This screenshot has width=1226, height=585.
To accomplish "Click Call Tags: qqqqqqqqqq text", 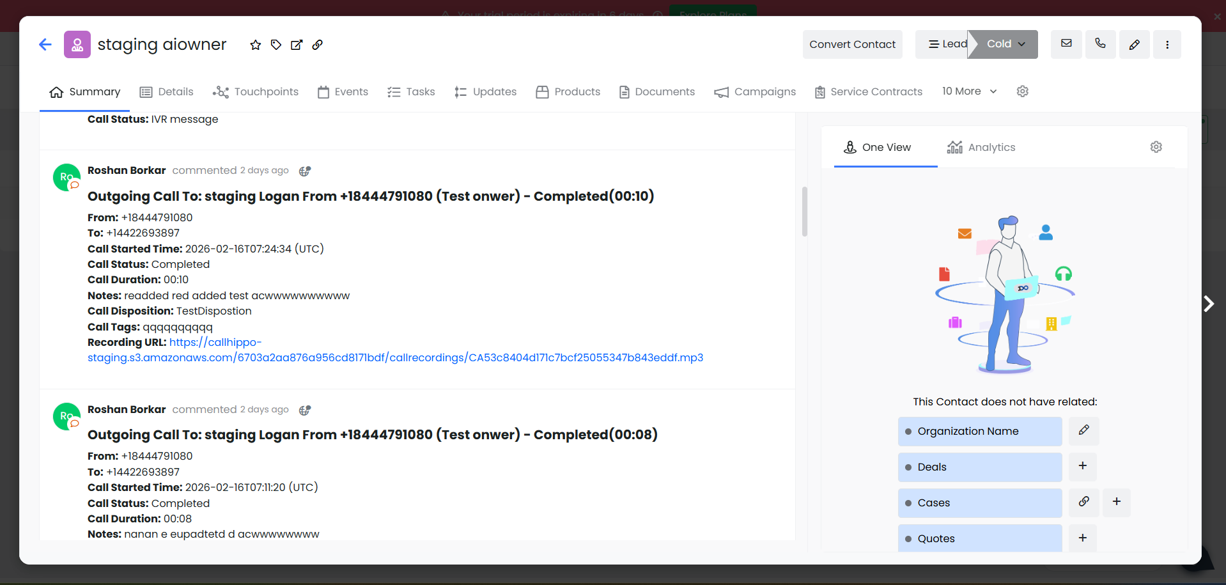I will coord(150,327).
